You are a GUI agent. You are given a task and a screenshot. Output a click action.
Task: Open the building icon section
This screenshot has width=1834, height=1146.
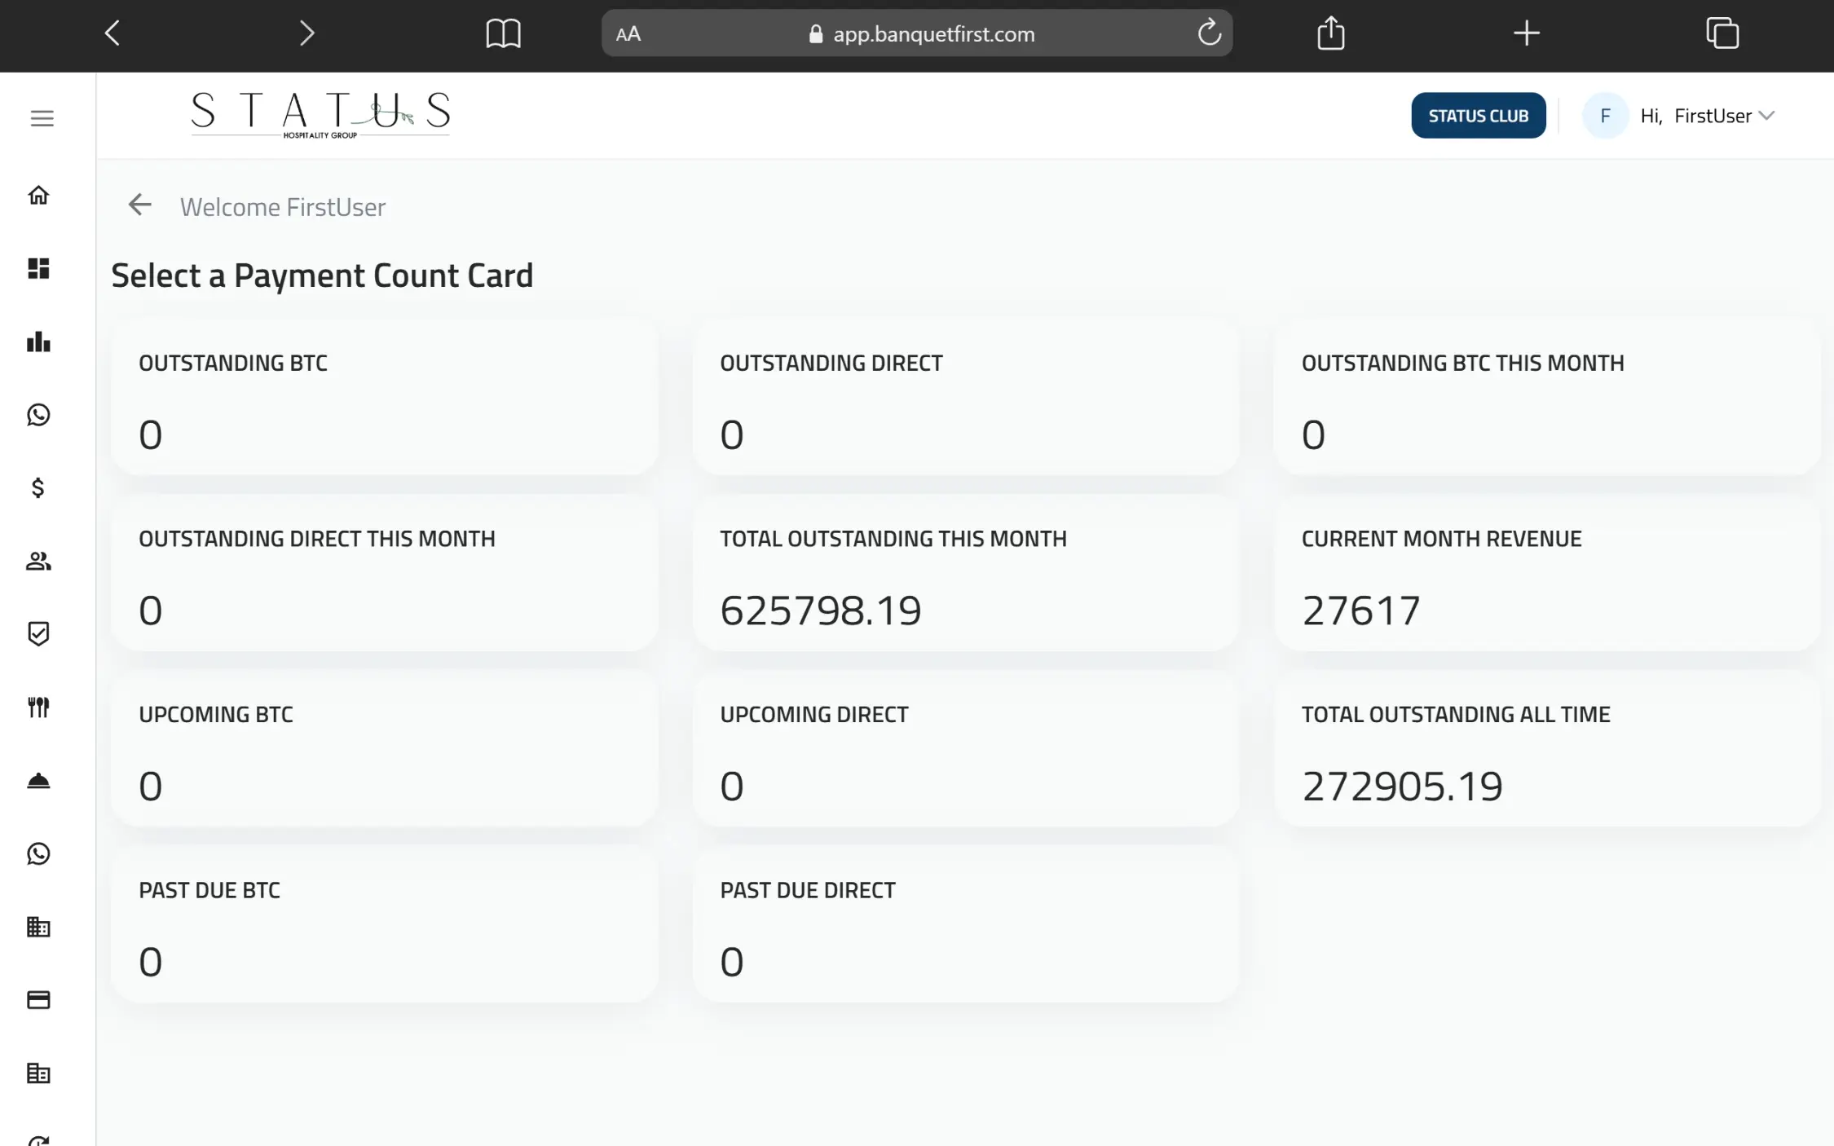pos(38,927)
